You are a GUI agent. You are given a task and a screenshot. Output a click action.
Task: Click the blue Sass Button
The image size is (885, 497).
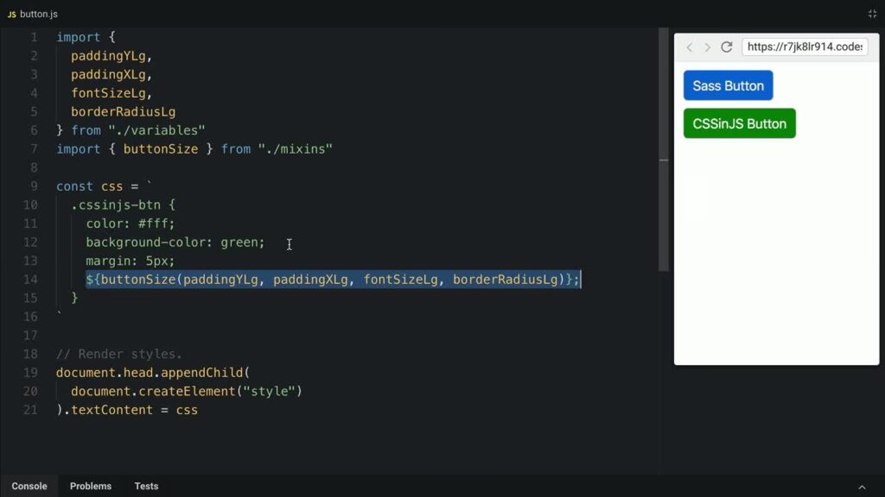point(728,85)
